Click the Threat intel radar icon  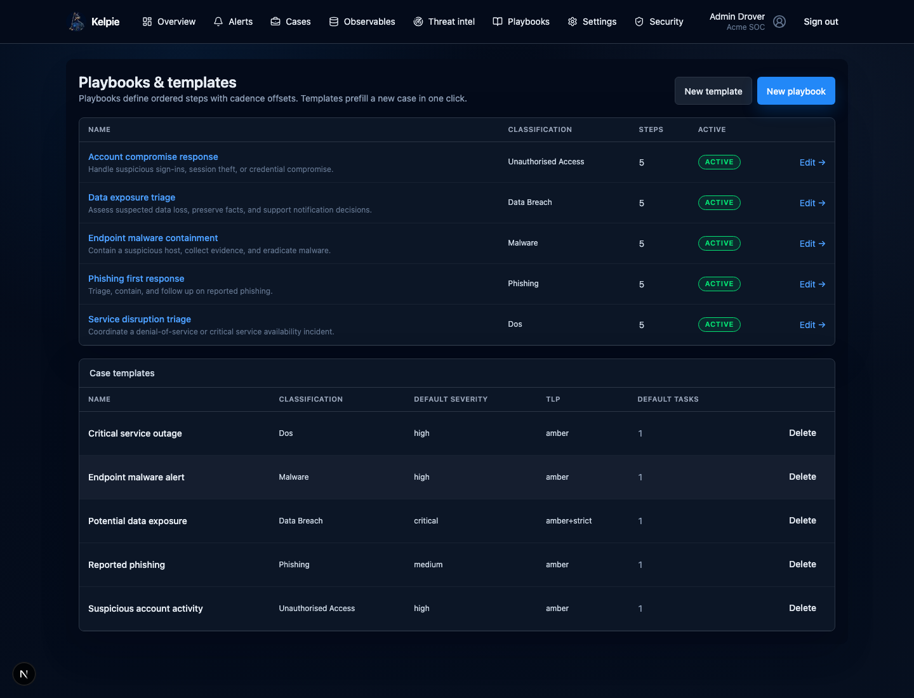point(418,22)
